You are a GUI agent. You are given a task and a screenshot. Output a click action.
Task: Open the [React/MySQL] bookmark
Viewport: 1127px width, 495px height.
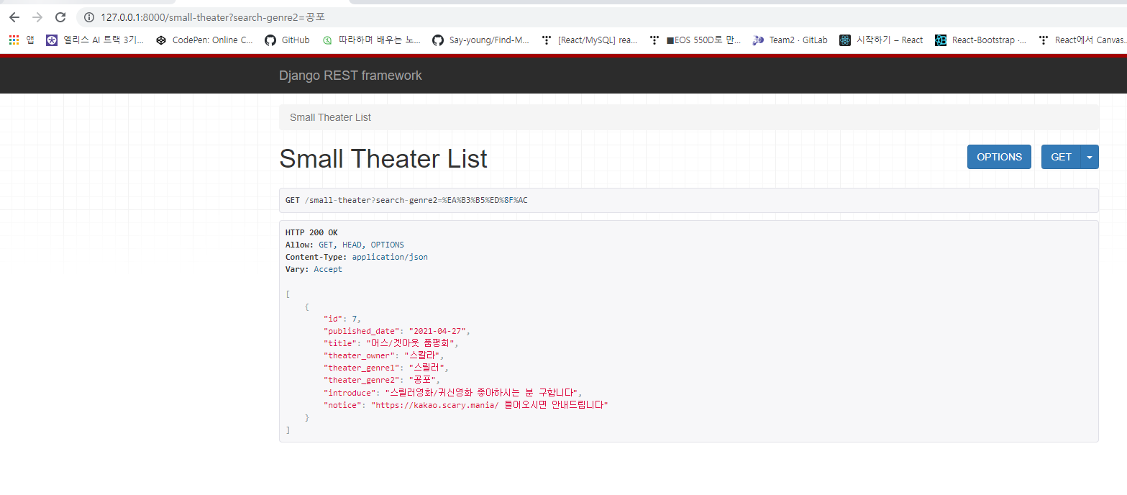pyautogui.click(x=590, y=40)
